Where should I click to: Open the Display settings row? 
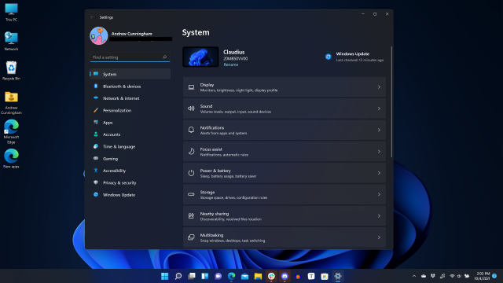point(285,87)
